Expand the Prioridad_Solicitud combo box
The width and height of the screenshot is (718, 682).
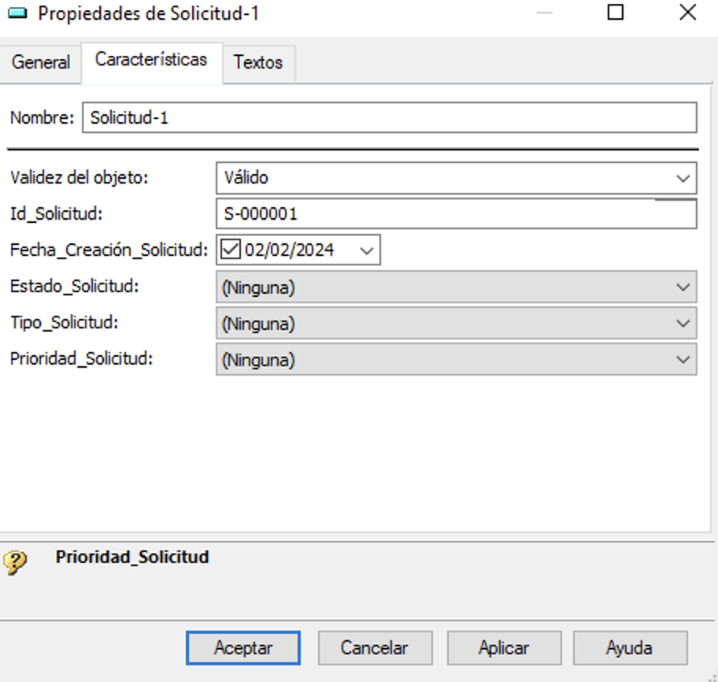click(456, 360)
